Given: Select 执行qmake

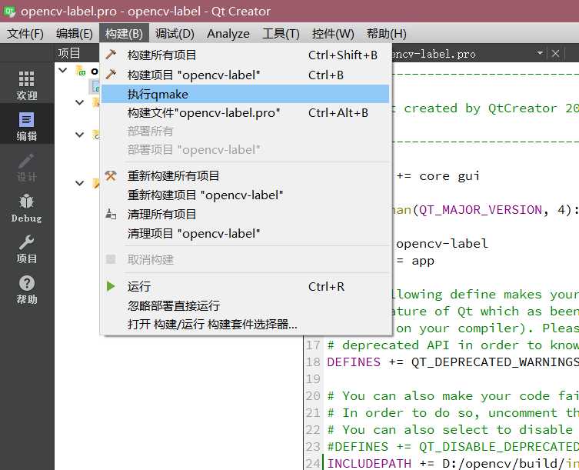Looking at the screenshot, I should (245, 94).
